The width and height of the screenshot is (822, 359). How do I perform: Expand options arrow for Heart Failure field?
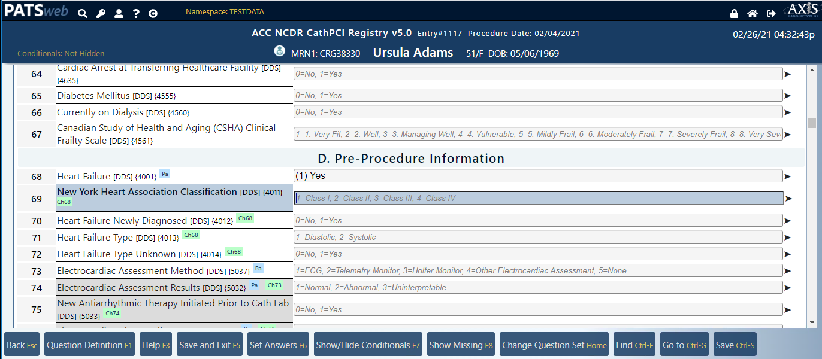coord(788,177)
